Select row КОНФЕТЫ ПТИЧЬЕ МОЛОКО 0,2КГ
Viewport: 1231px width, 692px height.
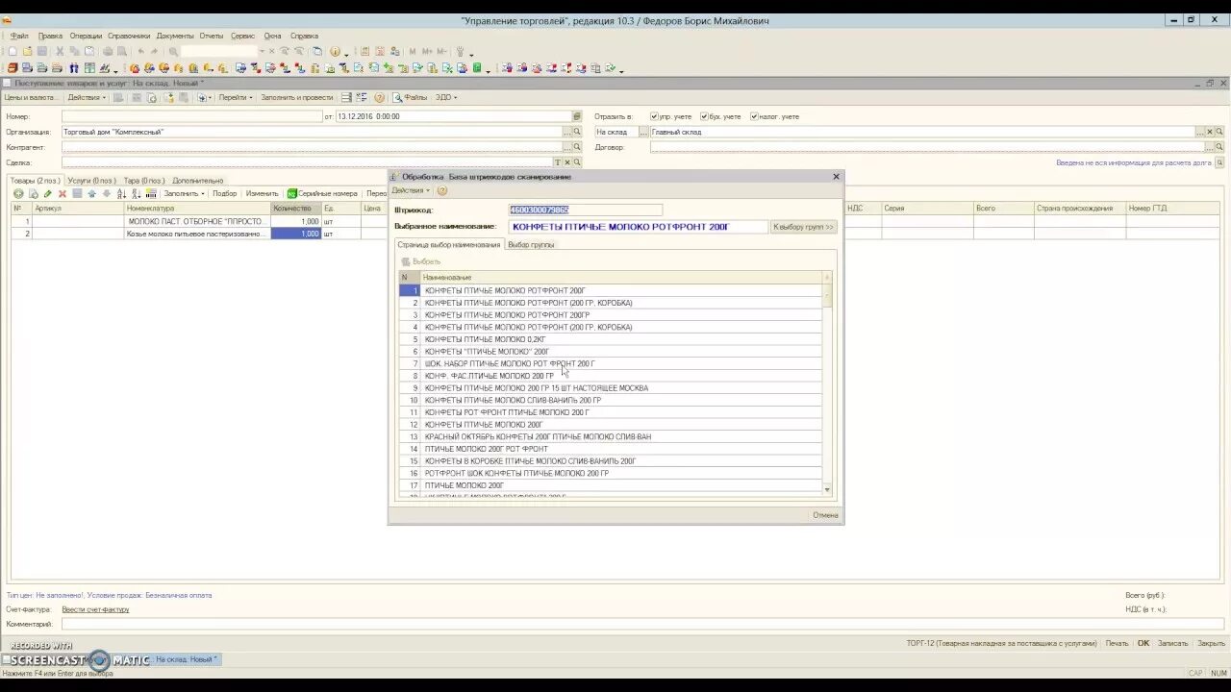611,339
